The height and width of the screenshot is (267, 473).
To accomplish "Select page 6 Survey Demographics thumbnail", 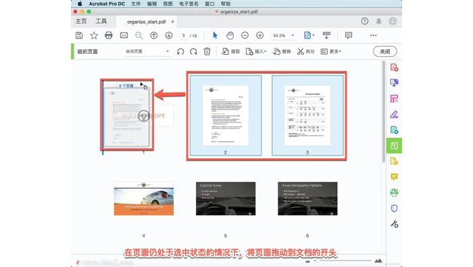I will [x=307, y=199].
